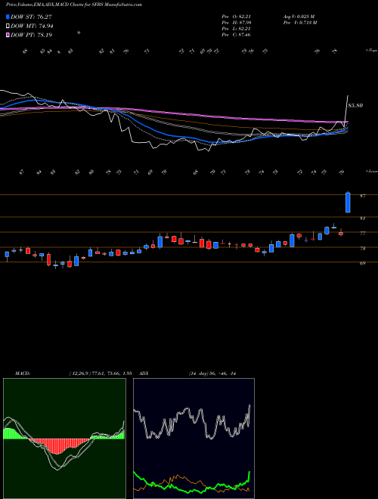Click the MACD panel title

[x=22, y=373]
